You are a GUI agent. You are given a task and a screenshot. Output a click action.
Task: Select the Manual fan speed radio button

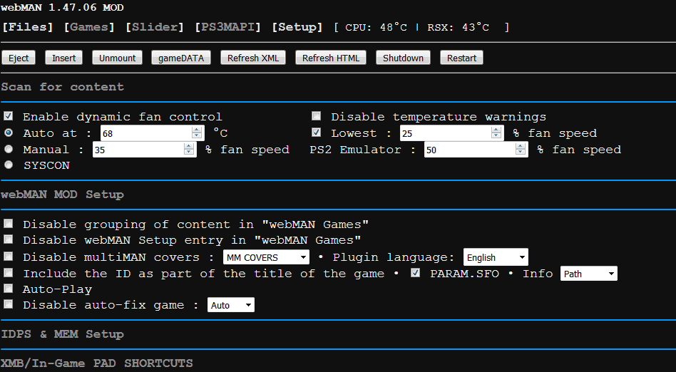coord(8,149)
